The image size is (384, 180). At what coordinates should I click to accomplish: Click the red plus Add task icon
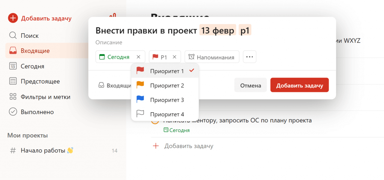13,18
